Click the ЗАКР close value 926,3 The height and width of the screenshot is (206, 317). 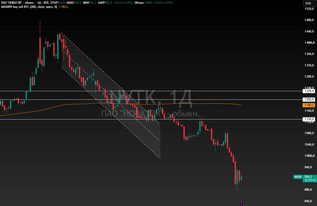(x=108, y=3)
